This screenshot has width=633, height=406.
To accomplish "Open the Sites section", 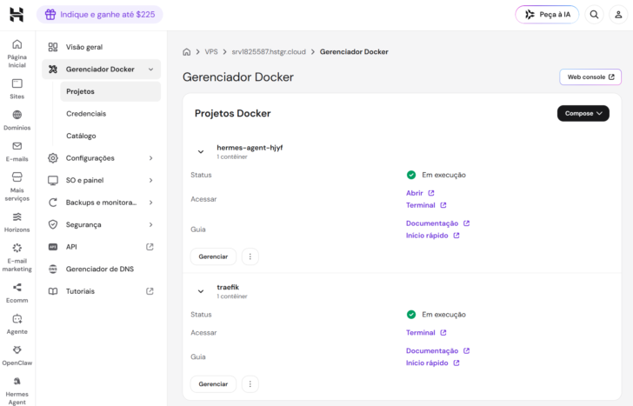I will pos(17,90).
